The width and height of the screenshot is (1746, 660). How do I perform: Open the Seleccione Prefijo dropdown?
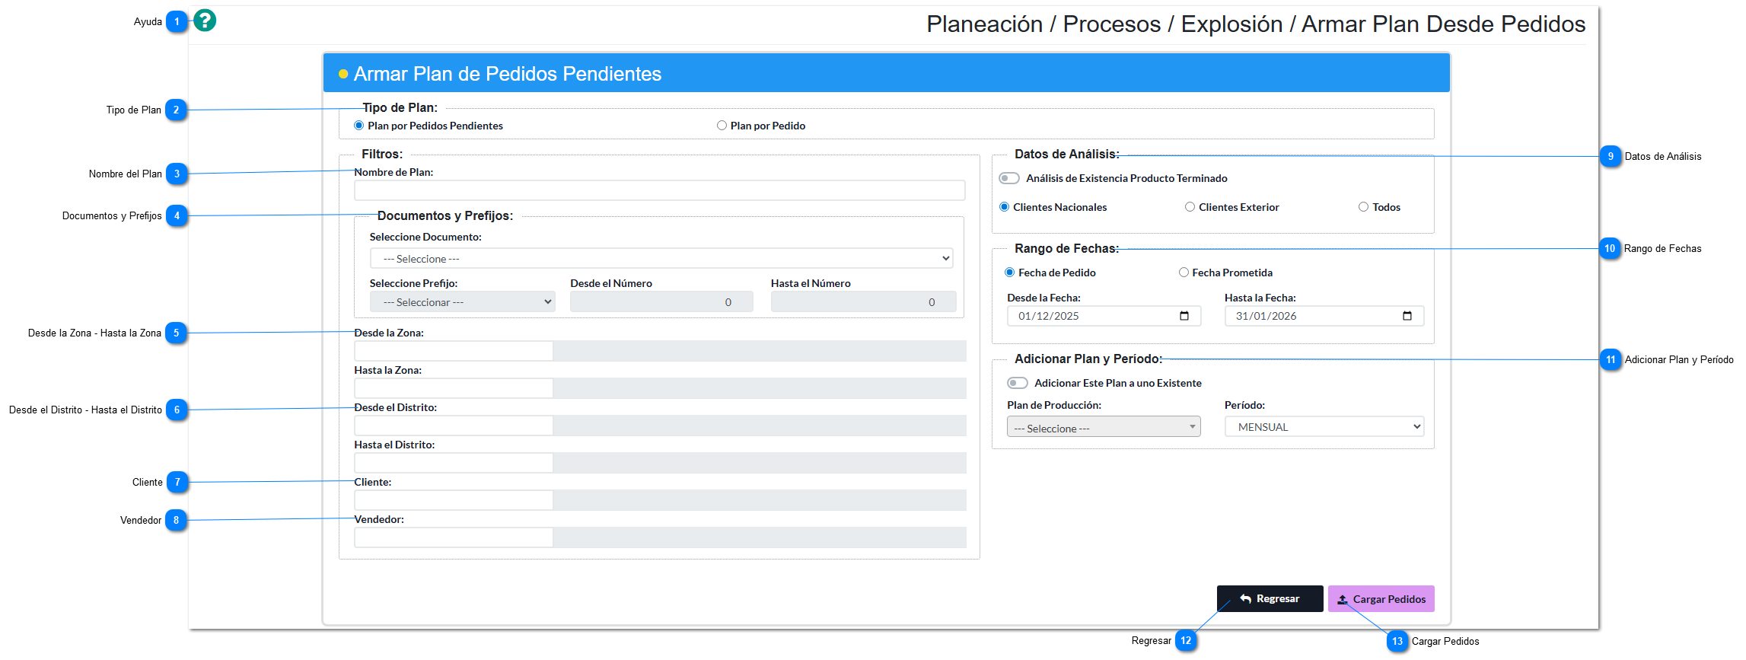click(462, 302)
